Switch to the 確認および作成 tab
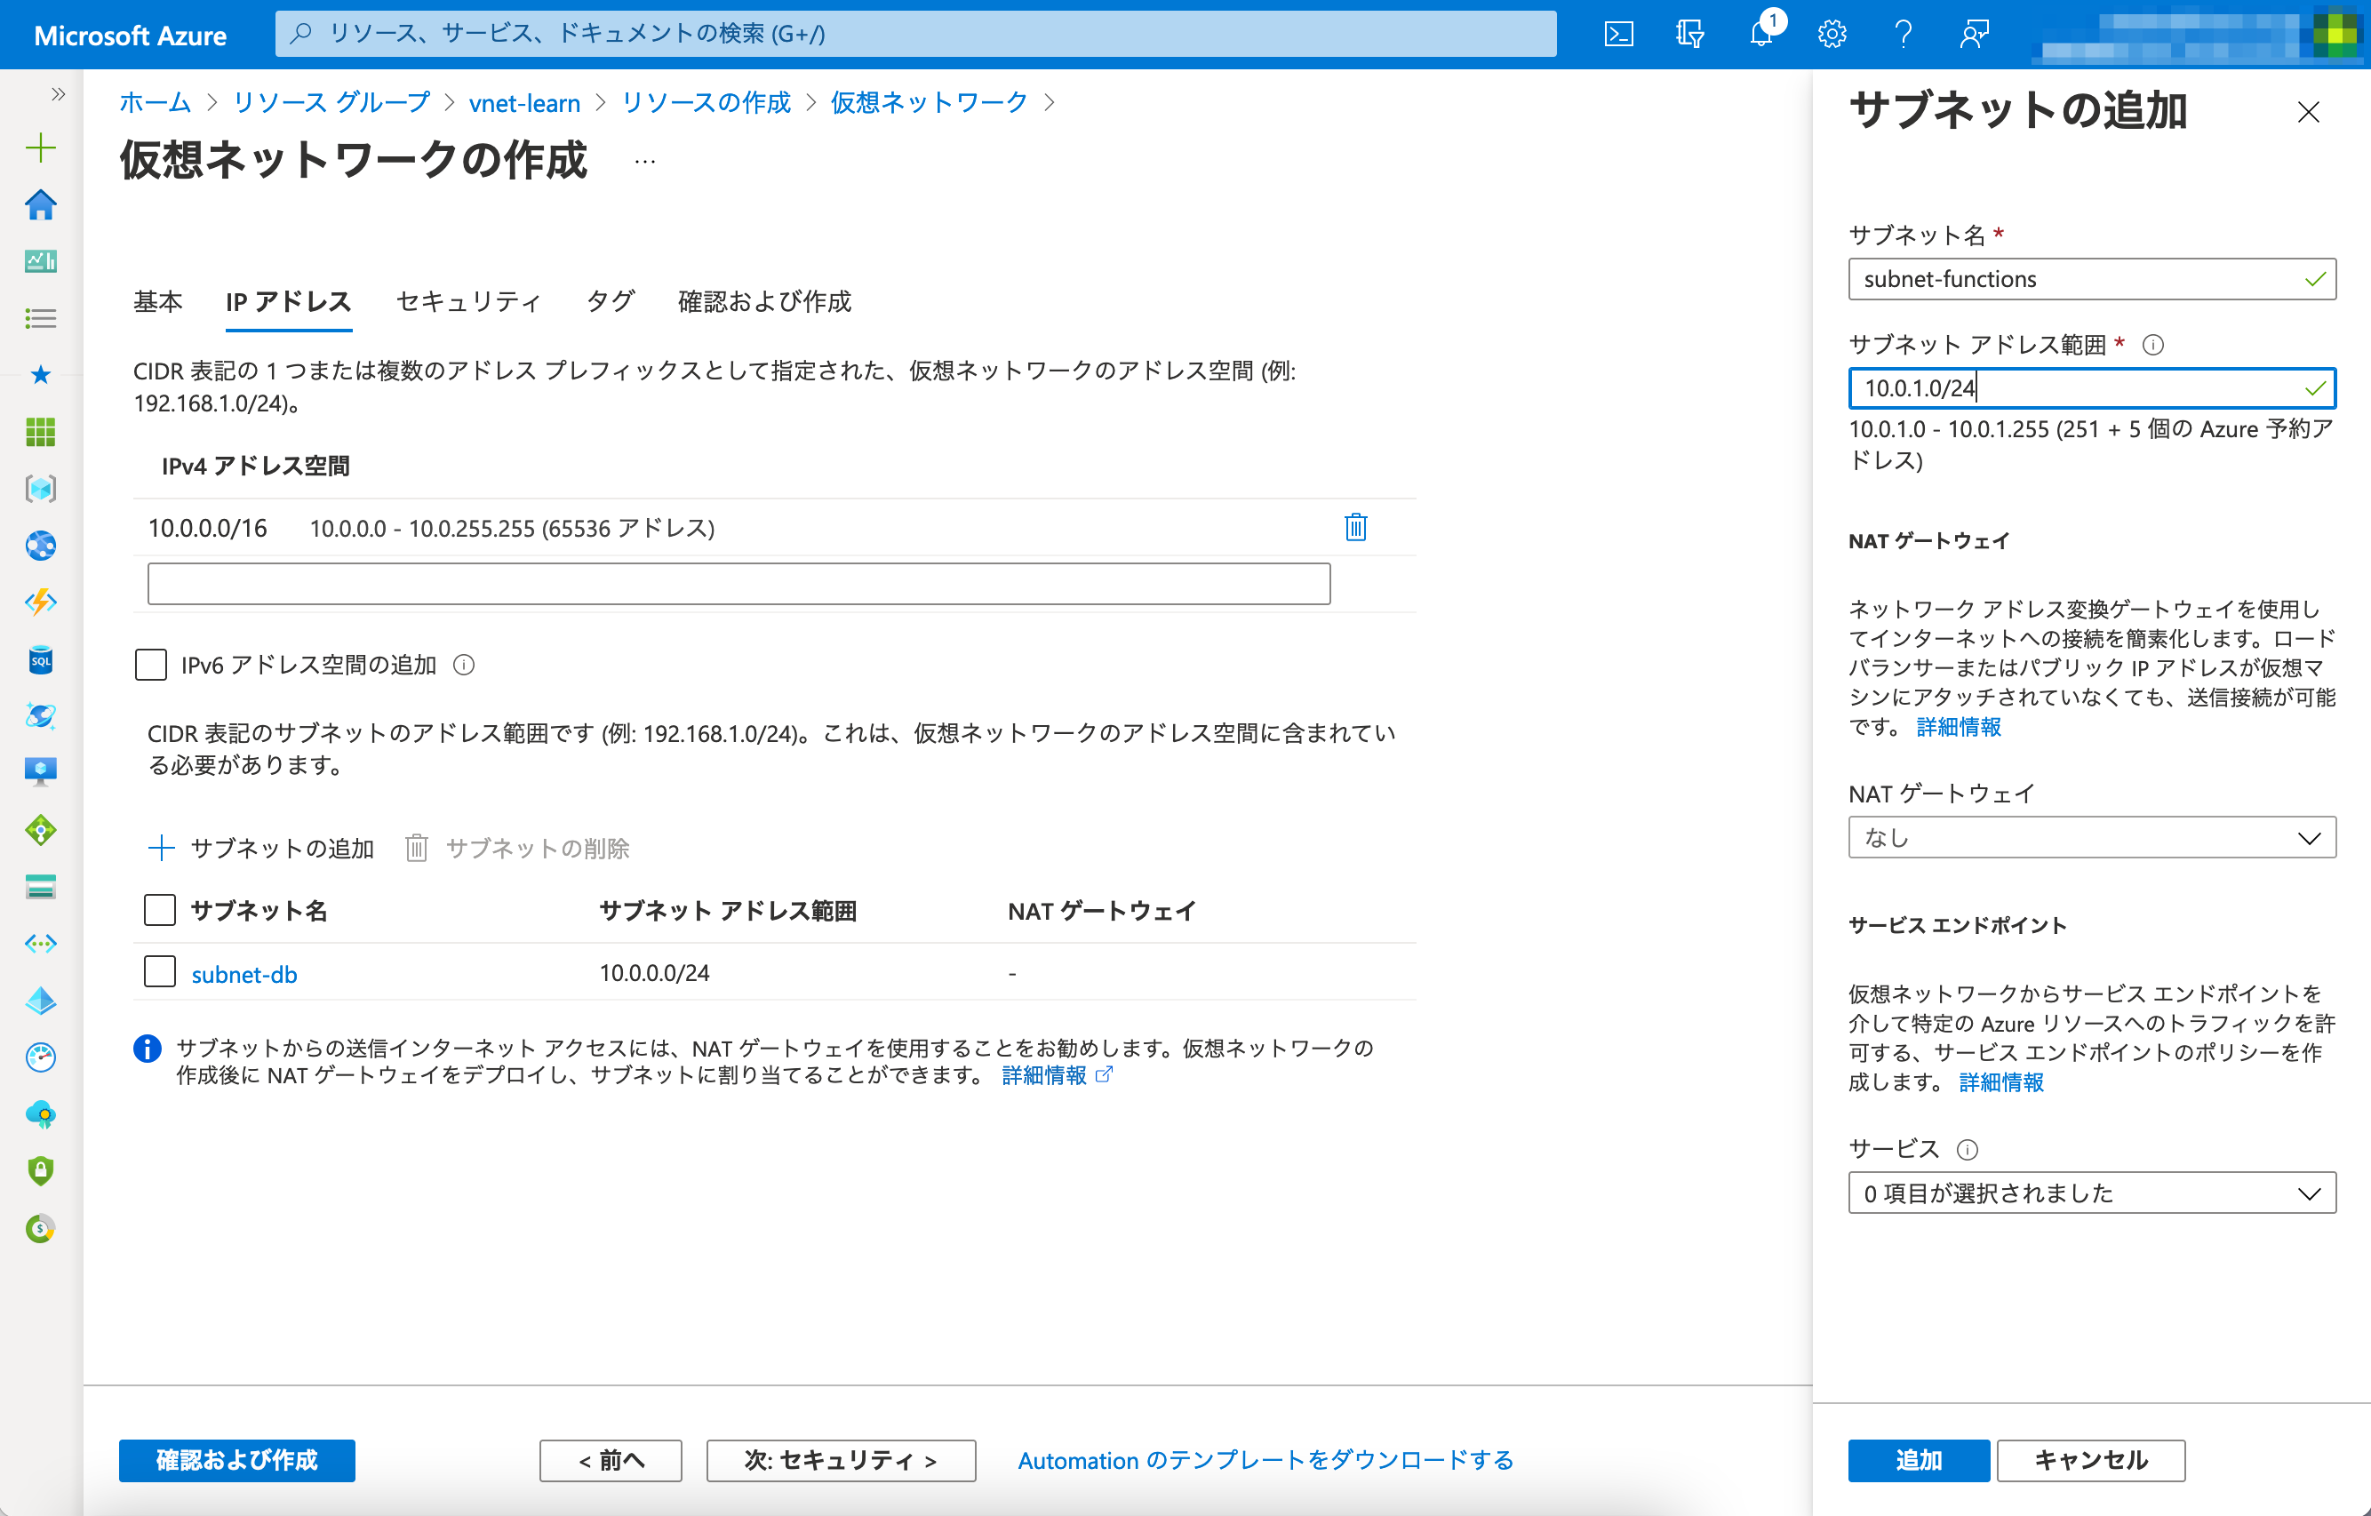Viewport: 2371px width, 1516px height. [x=764, y=301]
